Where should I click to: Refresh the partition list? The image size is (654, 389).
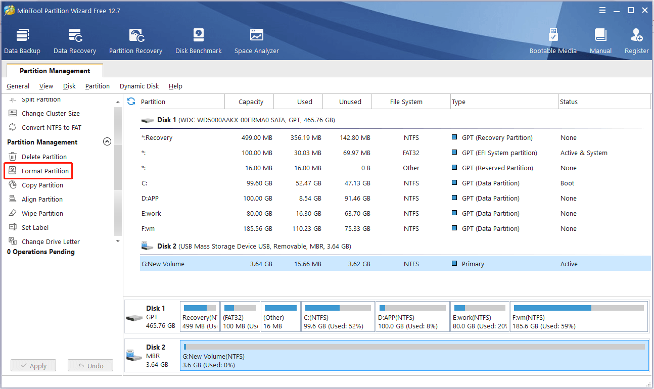coord(131,102)
